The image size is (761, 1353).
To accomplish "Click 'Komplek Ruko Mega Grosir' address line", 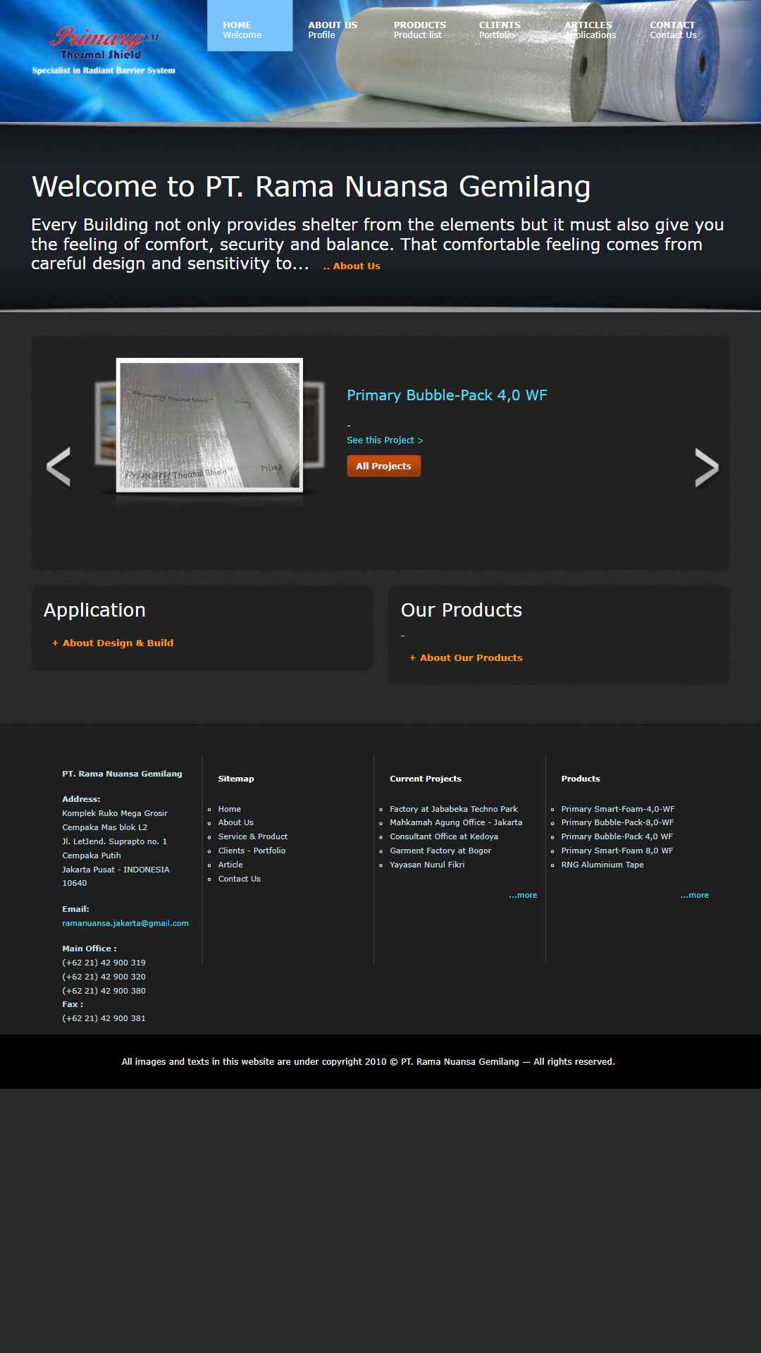I will click(x=115, y=813).
